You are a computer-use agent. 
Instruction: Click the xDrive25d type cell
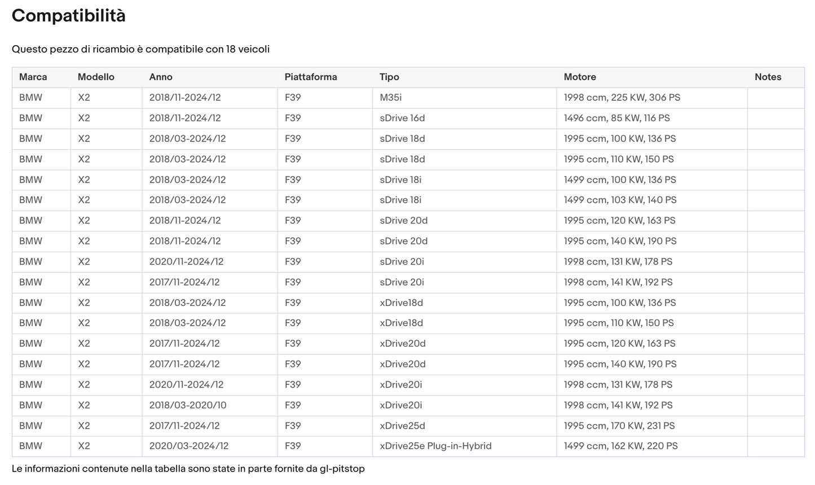coord(402,426)
